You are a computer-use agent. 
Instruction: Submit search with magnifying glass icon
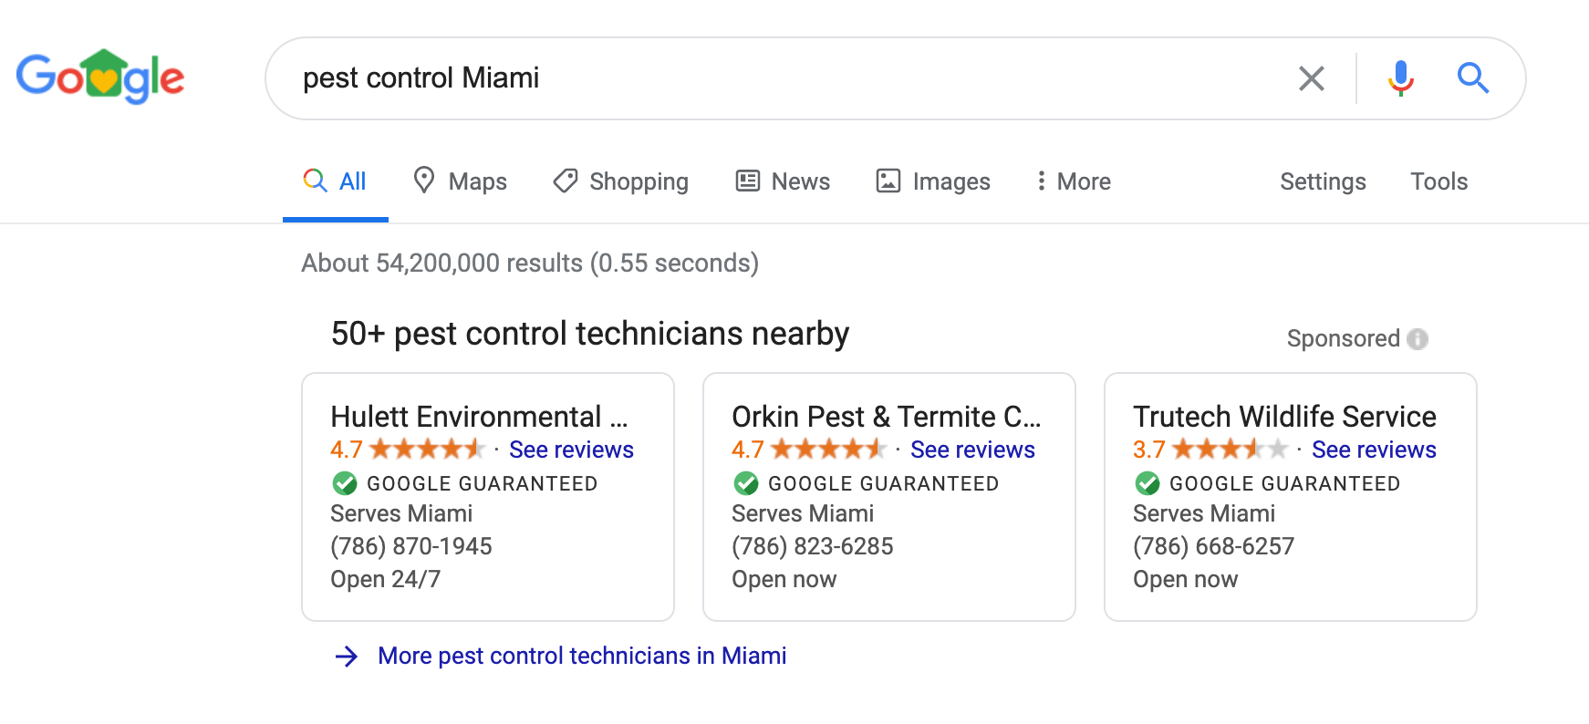point(1472,78)
